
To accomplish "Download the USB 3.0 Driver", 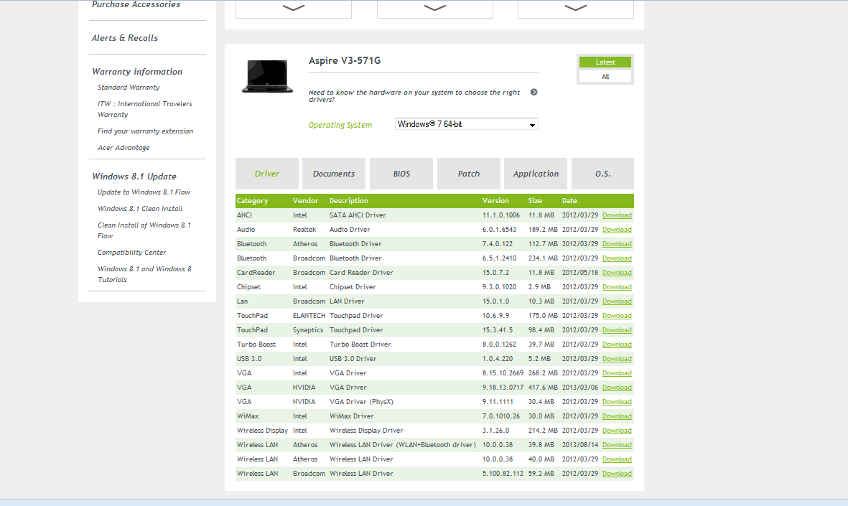I will pyautogui.click(x=617, y=359).
